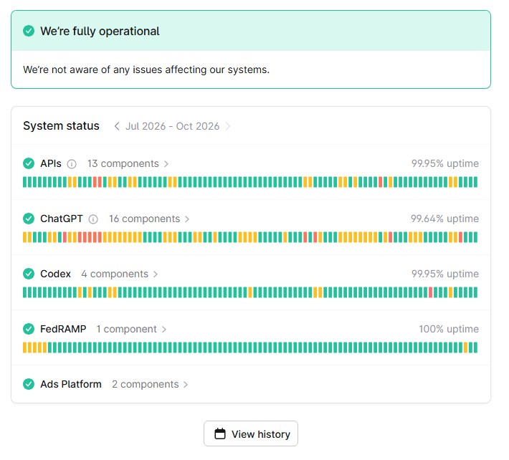Click the first bar in the APIs uptime timeline

pyautogui.click(x=24, y=182)
